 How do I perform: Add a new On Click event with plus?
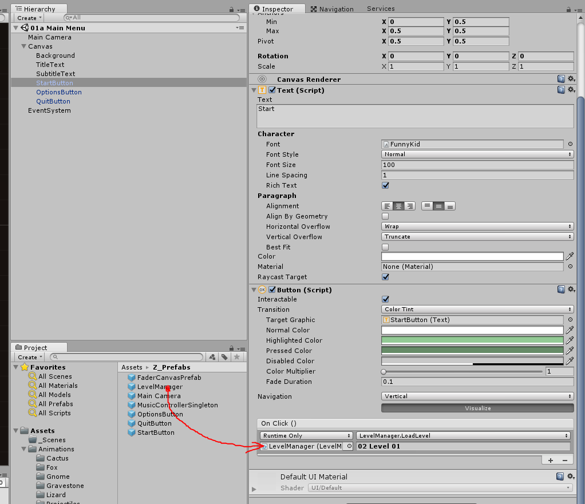point(550,459)
